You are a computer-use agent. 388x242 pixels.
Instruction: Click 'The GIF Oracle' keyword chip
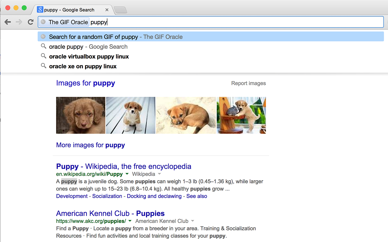pos(64,22)
